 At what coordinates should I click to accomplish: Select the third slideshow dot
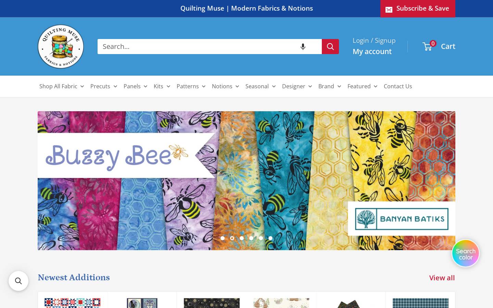click(x=242, y=238)
